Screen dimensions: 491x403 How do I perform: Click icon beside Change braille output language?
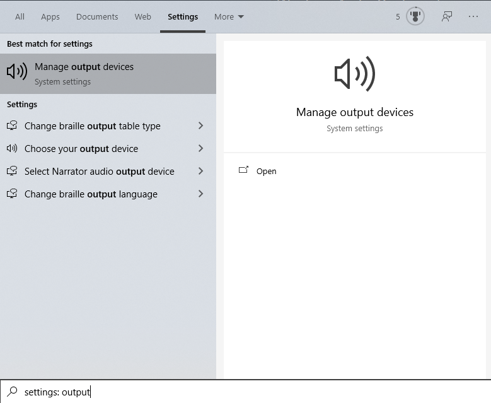point(12,194)
